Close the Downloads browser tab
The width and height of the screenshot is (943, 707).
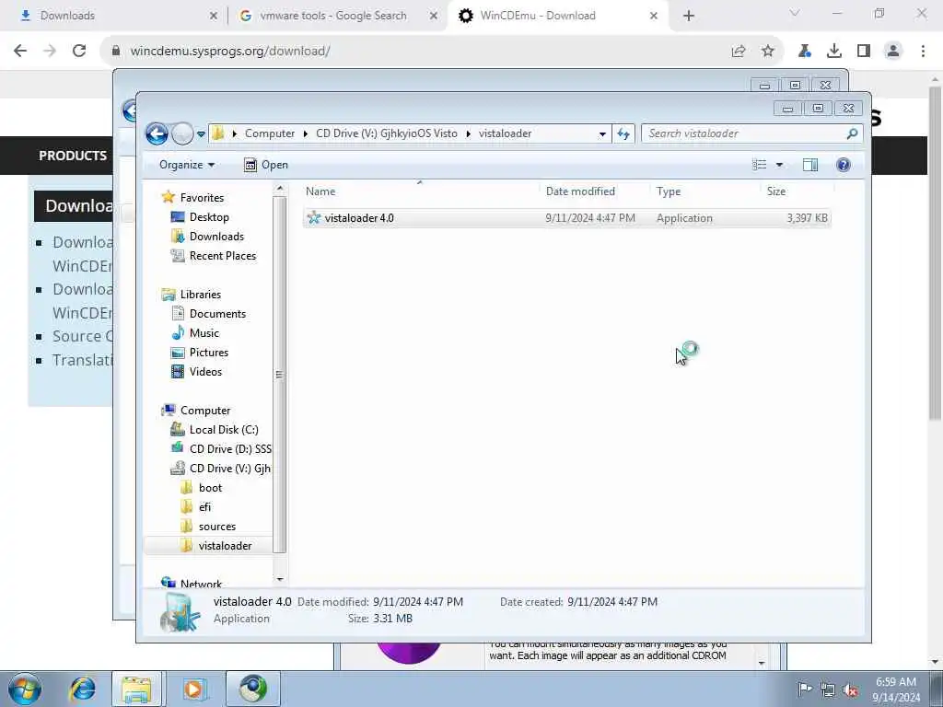[x=214, y=16]
